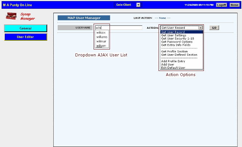Click the Home button
Viewport: 242px width, 147px height.
point(234,5)
